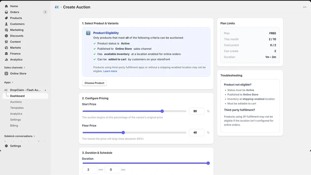The height and width of the screenshot is (175, 311).
Task: Open Billing under DropClaim
Action: pos(14,126)
